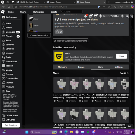Select the Store tab

pos(100,67)
